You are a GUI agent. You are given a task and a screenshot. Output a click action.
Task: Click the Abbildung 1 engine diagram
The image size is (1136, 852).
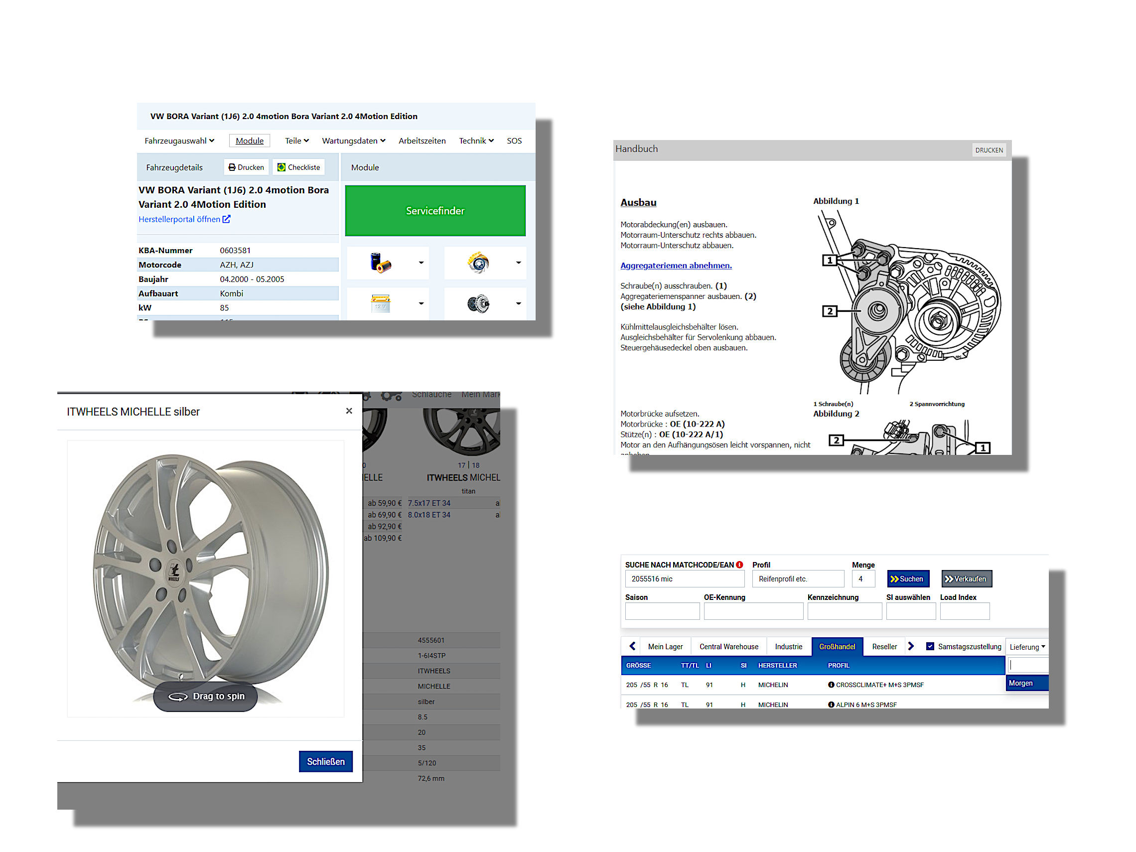click(x=909, y=302)
